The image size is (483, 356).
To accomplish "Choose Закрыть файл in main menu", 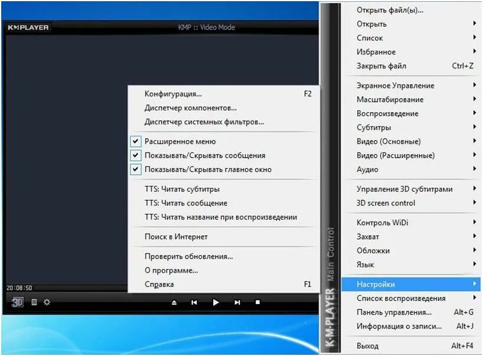I will coord(411,66).
